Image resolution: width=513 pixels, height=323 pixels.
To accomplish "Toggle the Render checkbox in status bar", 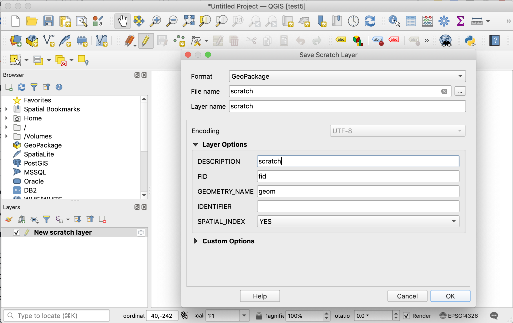I will (x=406, y=316).
